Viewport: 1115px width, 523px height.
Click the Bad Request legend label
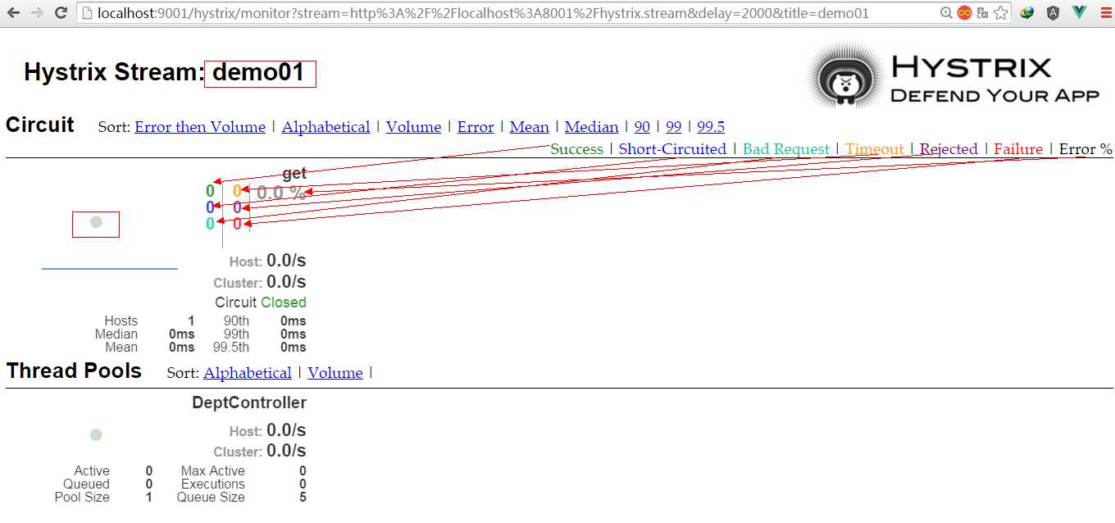pos(786,149)
